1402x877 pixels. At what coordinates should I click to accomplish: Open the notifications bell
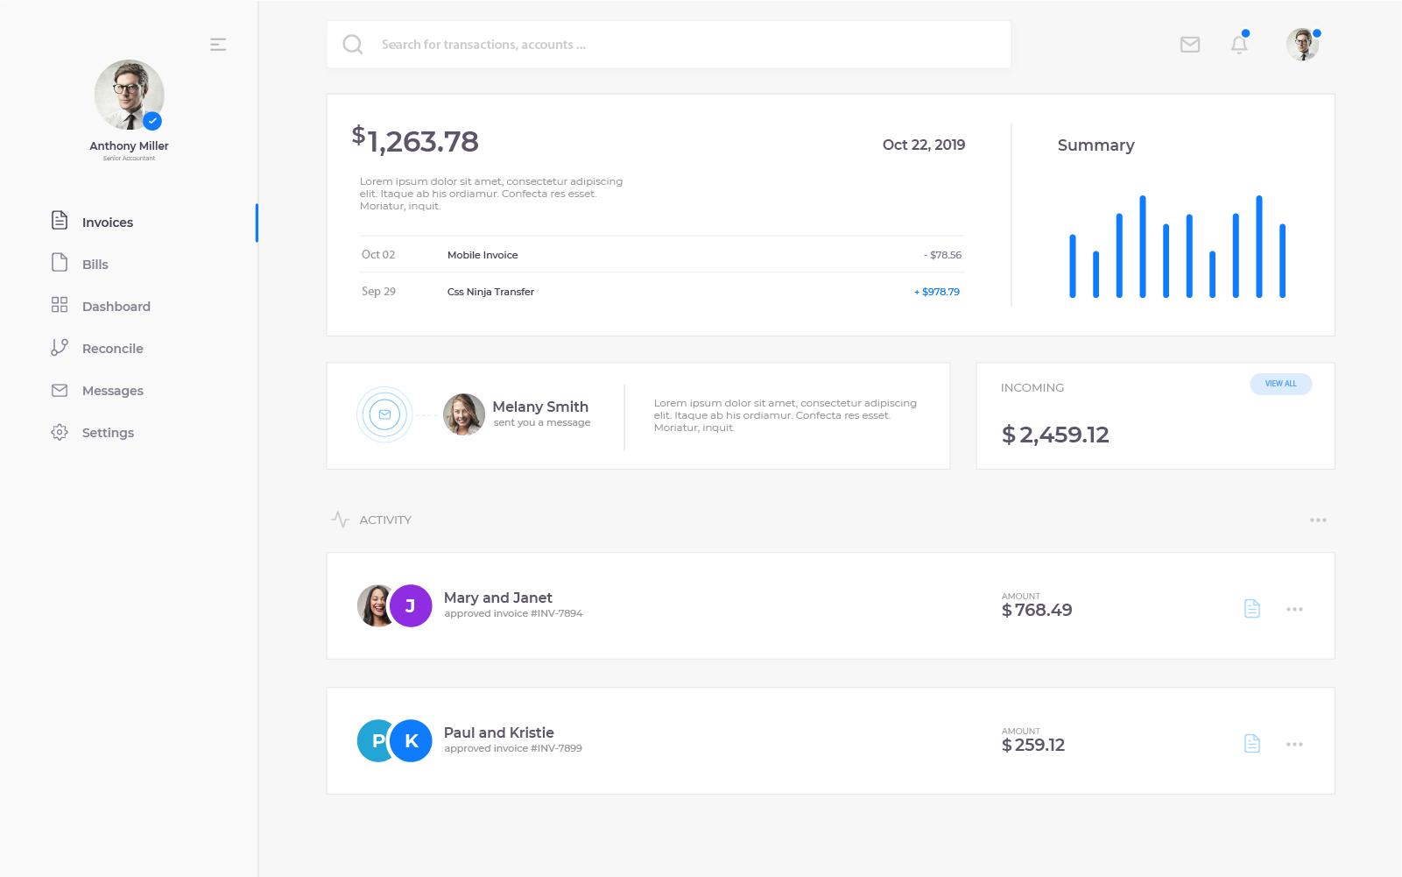pos(1238,45)
